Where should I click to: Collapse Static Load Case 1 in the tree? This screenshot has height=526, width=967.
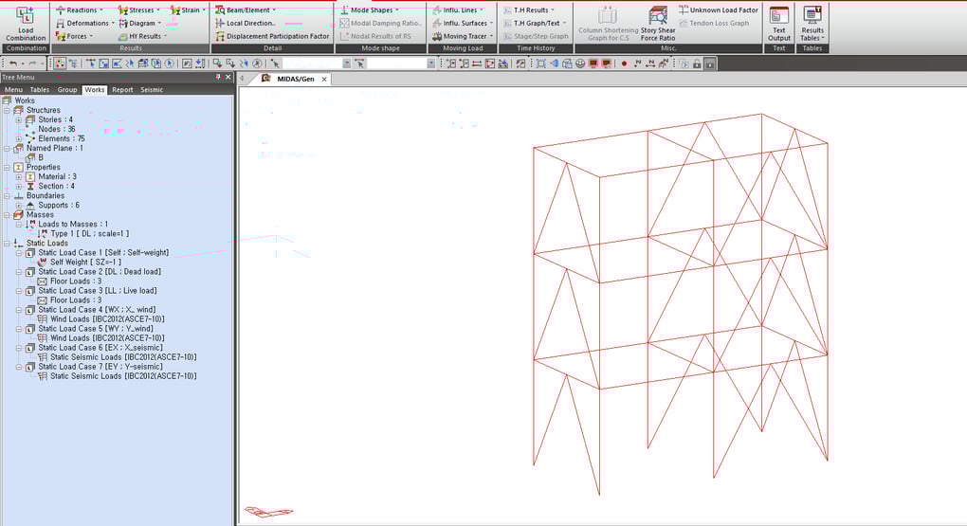click(x=18, y=253)
